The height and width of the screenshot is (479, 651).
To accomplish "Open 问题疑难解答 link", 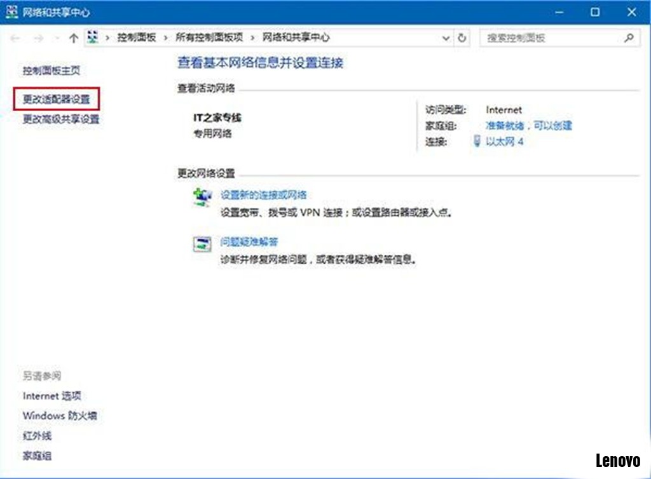I will 249,241.
